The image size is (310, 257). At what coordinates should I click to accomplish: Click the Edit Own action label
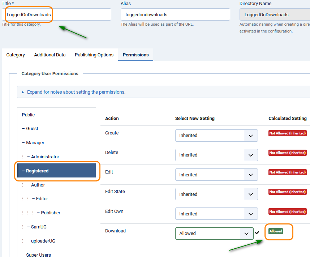tap(114, 211)
